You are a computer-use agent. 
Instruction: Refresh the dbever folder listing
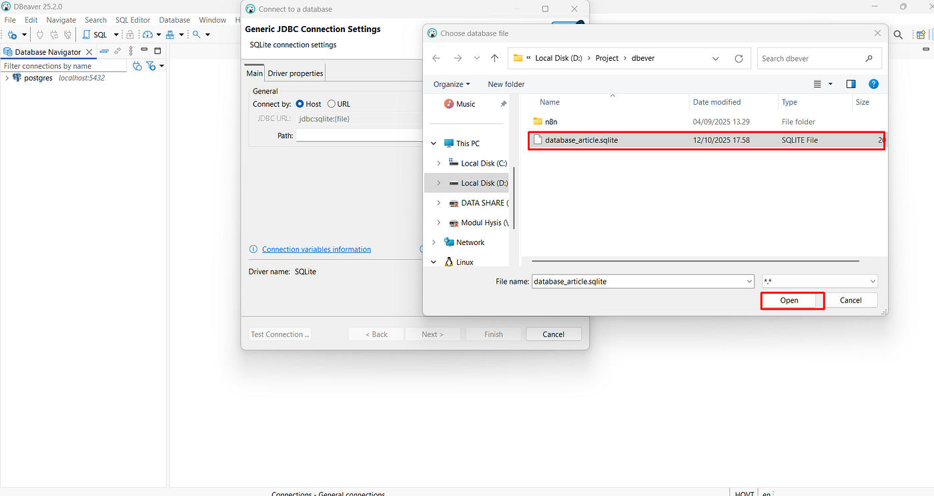pyautogui.click(x=739, y=58)
